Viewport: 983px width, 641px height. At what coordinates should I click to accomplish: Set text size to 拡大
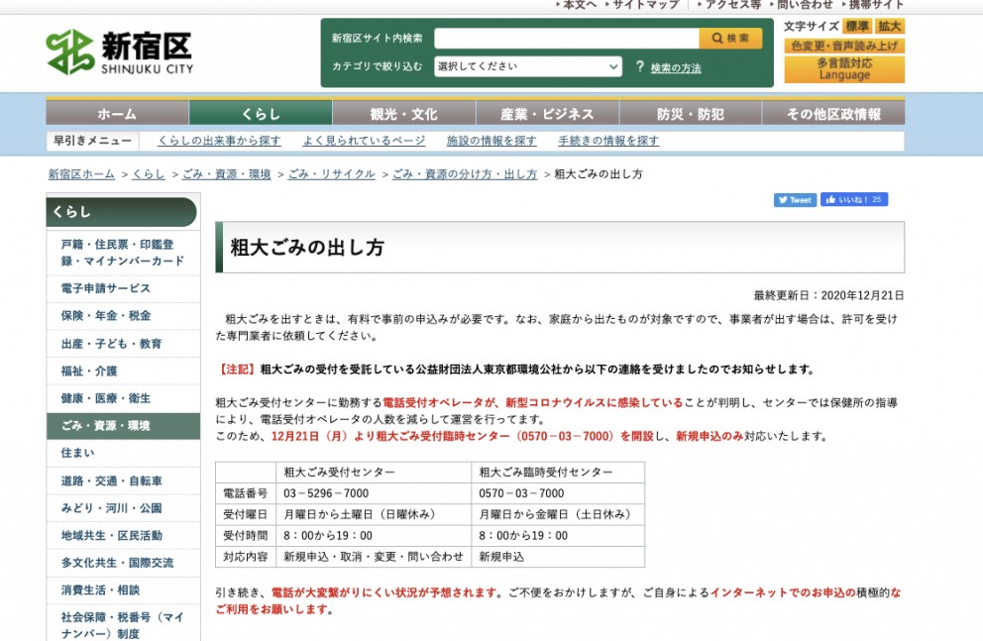click(x=890, y=27)
